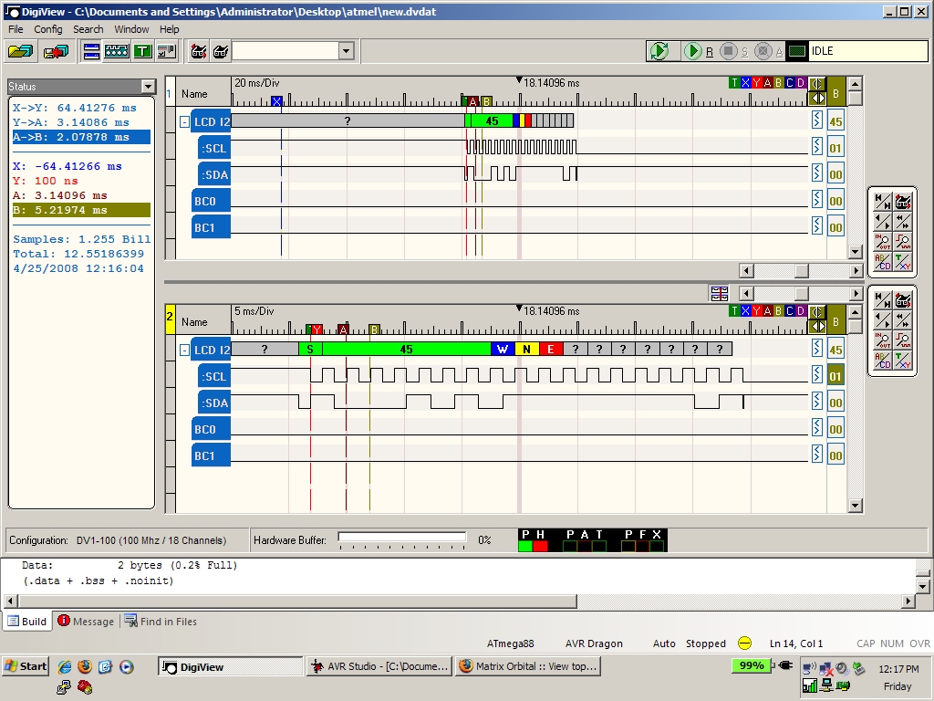934x701 pixels.
Task: Collapse the LCD I2C bus in window 1
Action: coord(184,122)
